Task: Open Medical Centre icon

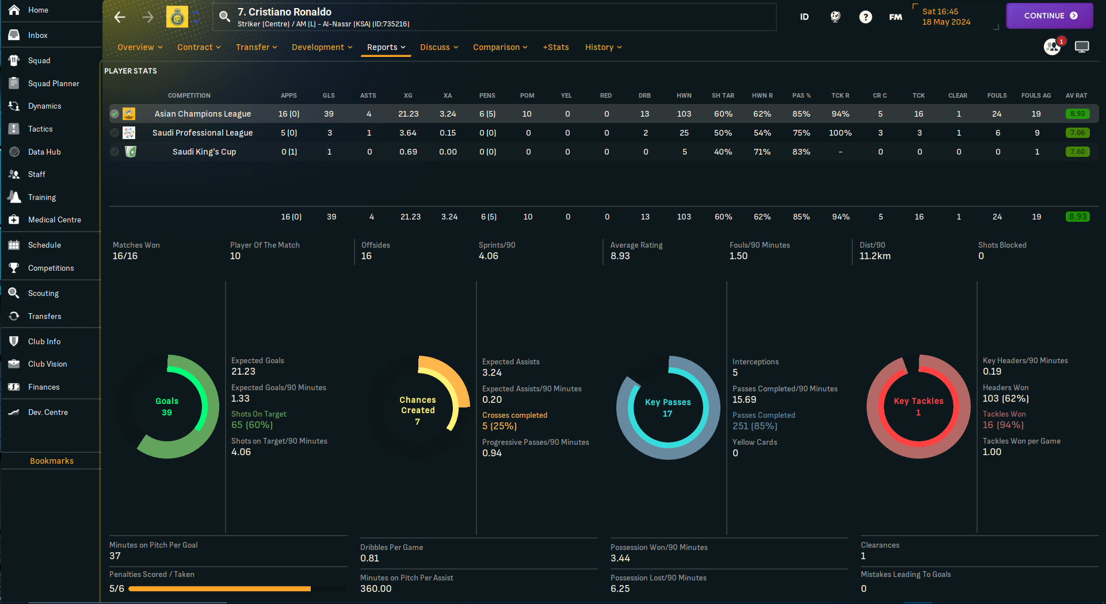Action: coord(14,220)
